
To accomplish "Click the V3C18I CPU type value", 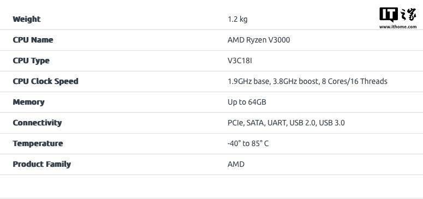I will tap(240, 61).
